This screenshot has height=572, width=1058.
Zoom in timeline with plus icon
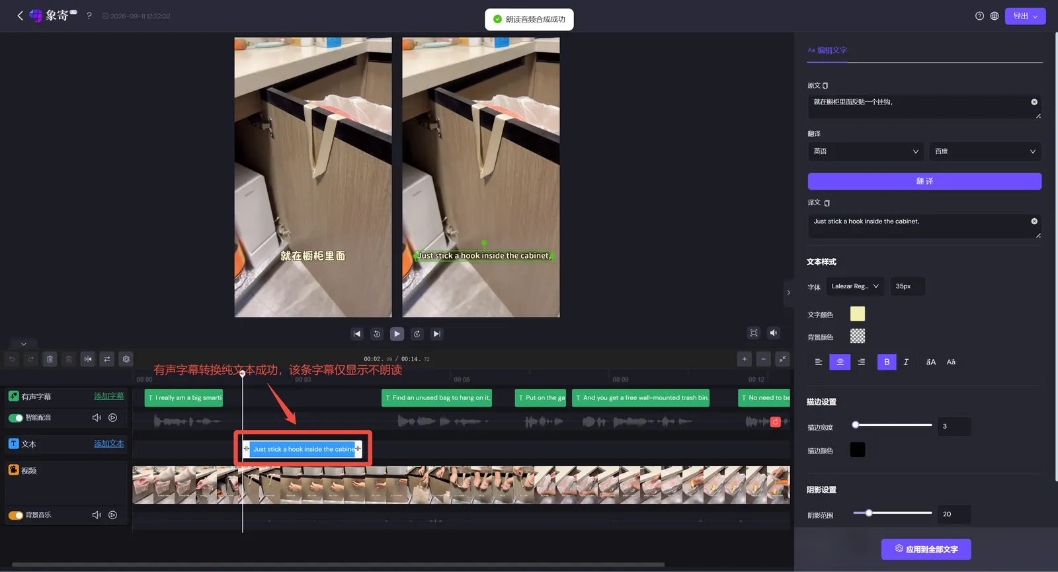pyautogui.click(x=745, y=359)
